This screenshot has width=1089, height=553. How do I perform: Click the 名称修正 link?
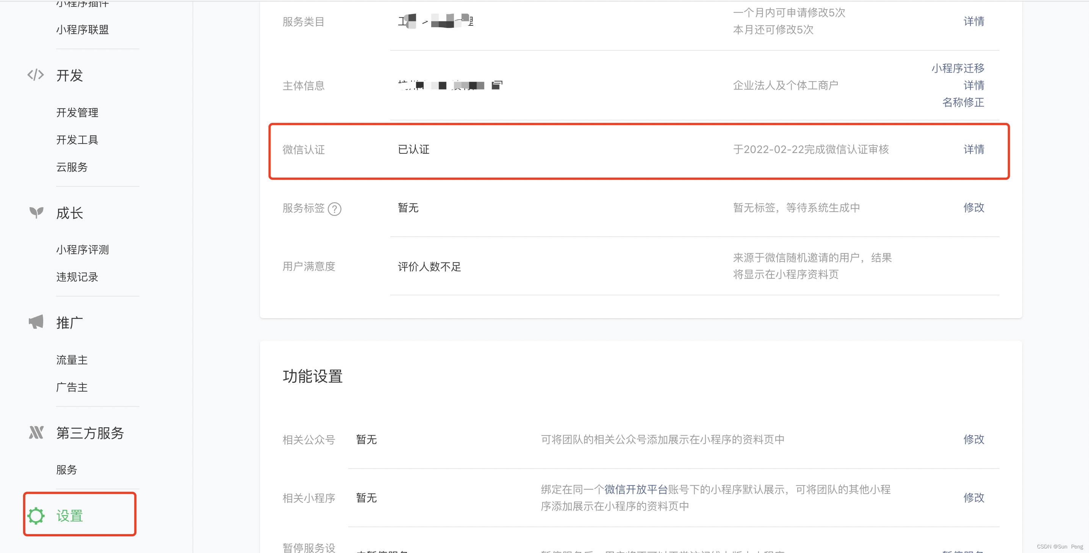click(964, 102)
